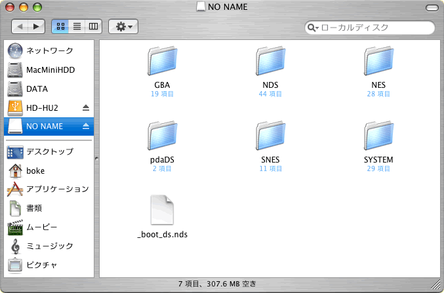Switch to column view
The width and height of the screenshot is (444, 293).
click(93, 27)
